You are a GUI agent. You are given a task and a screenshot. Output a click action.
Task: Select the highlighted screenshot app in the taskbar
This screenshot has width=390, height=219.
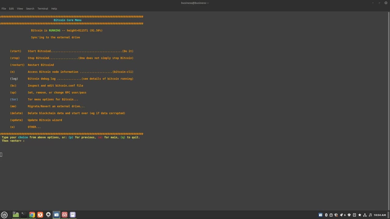coord(56,215)
